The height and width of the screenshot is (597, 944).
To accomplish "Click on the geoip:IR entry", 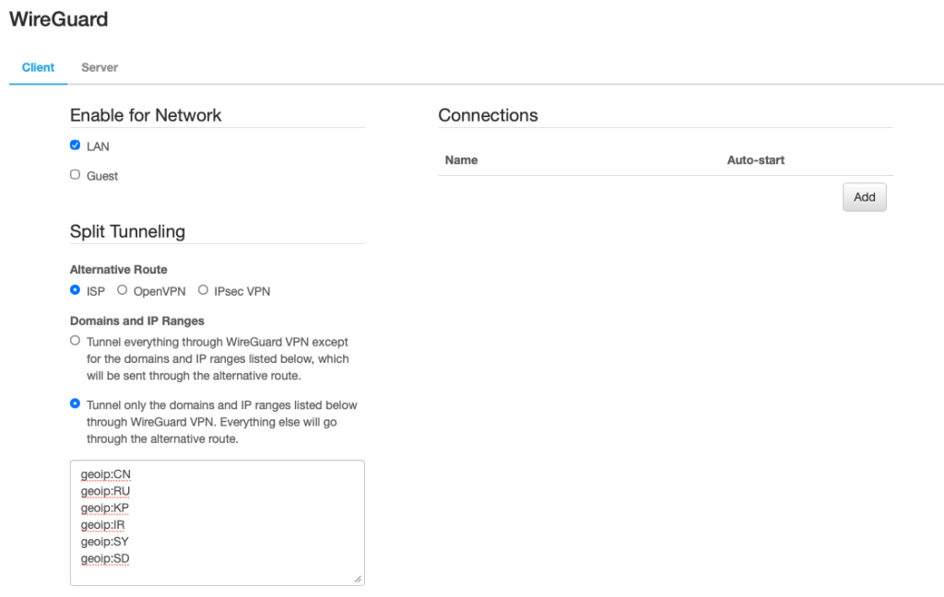I will 103,524.
